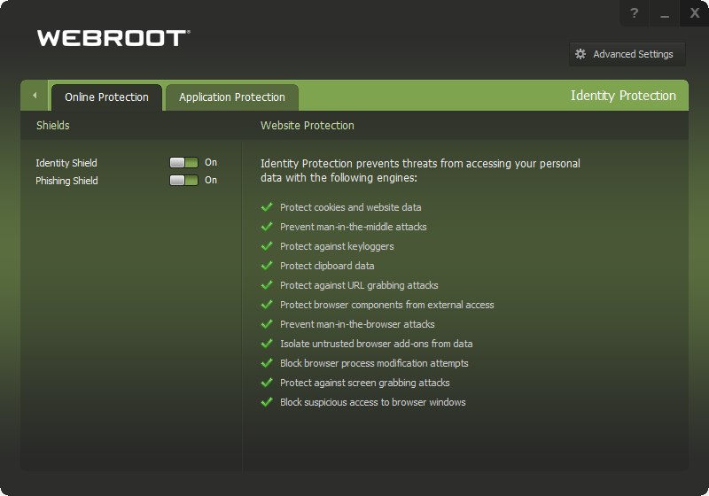Screen dimensions: 709x496
Task: Click the Phishing Shield label
Action: point(67,181)
